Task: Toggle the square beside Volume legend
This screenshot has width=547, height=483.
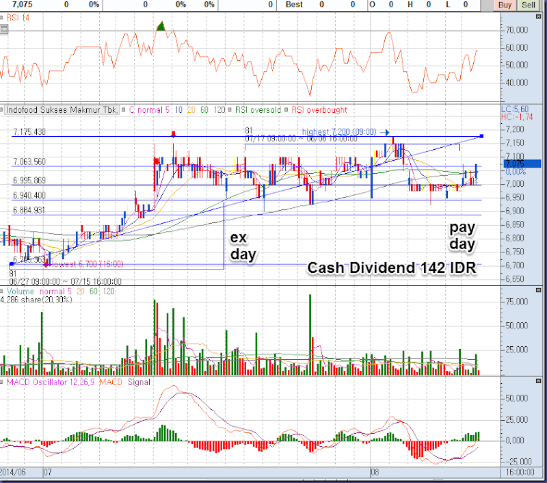Action: point(2,291)
